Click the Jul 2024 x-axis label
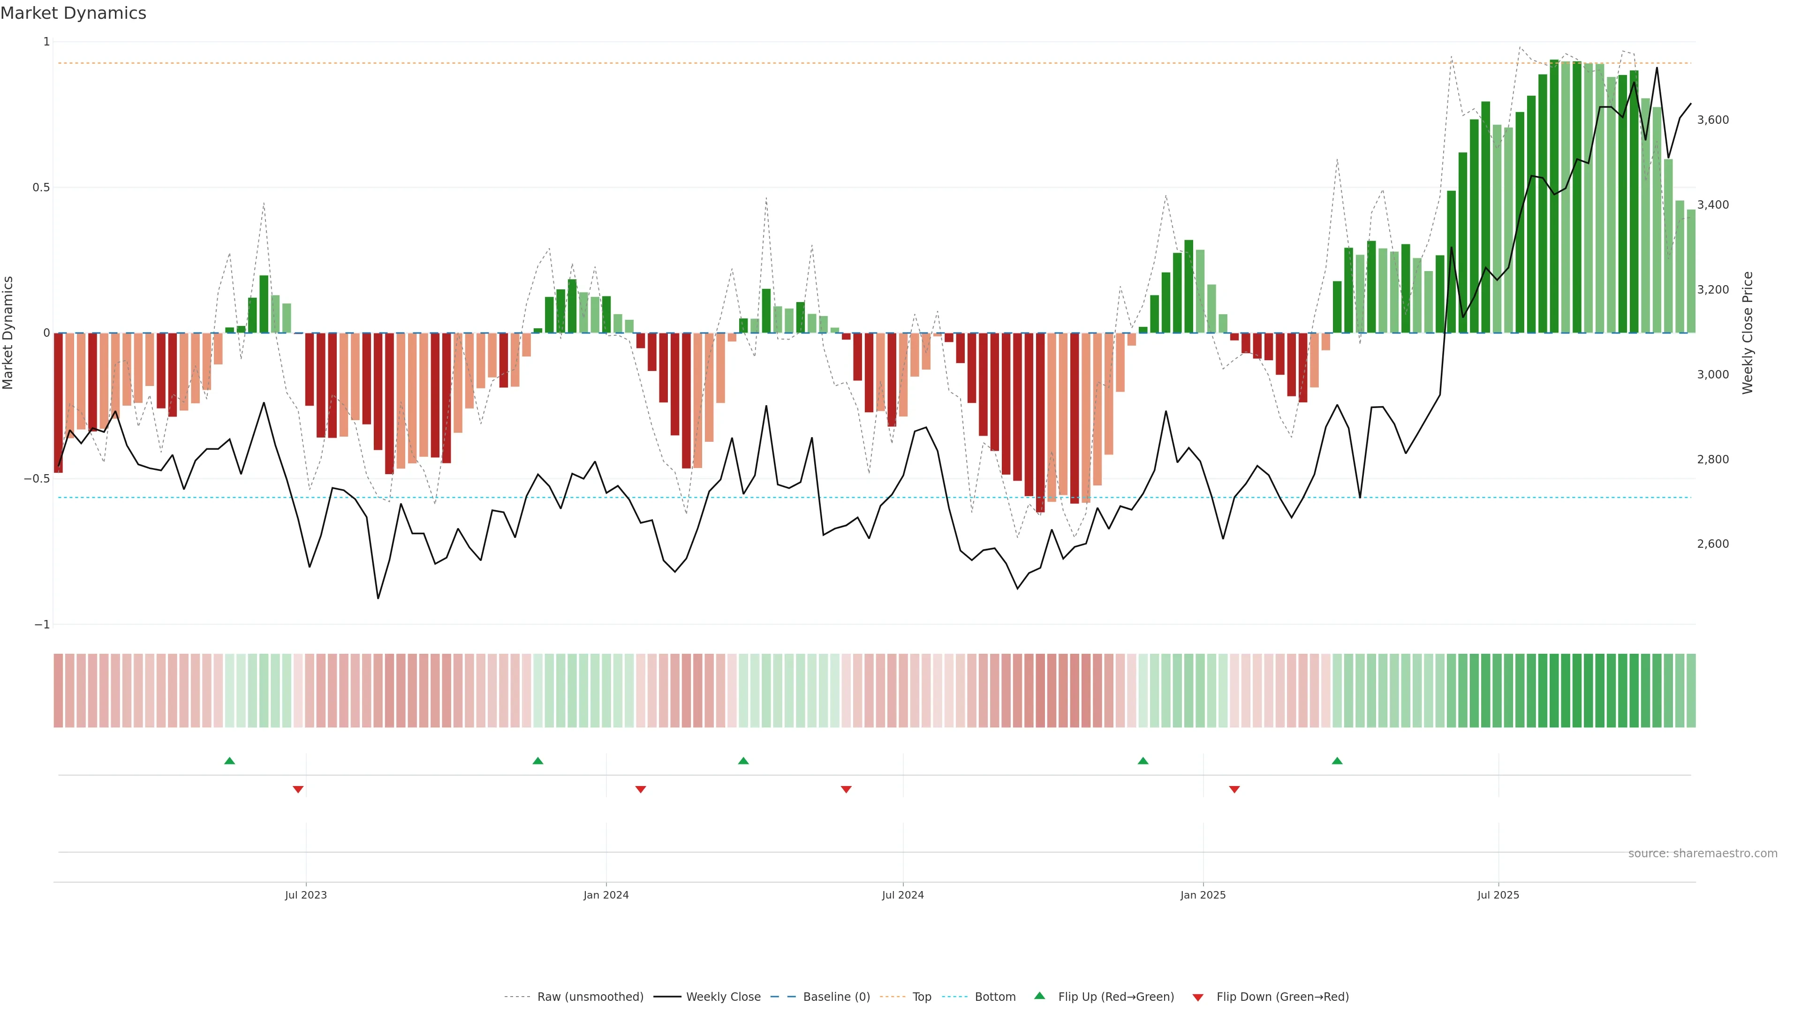1801x1013 pixels. 902,895
